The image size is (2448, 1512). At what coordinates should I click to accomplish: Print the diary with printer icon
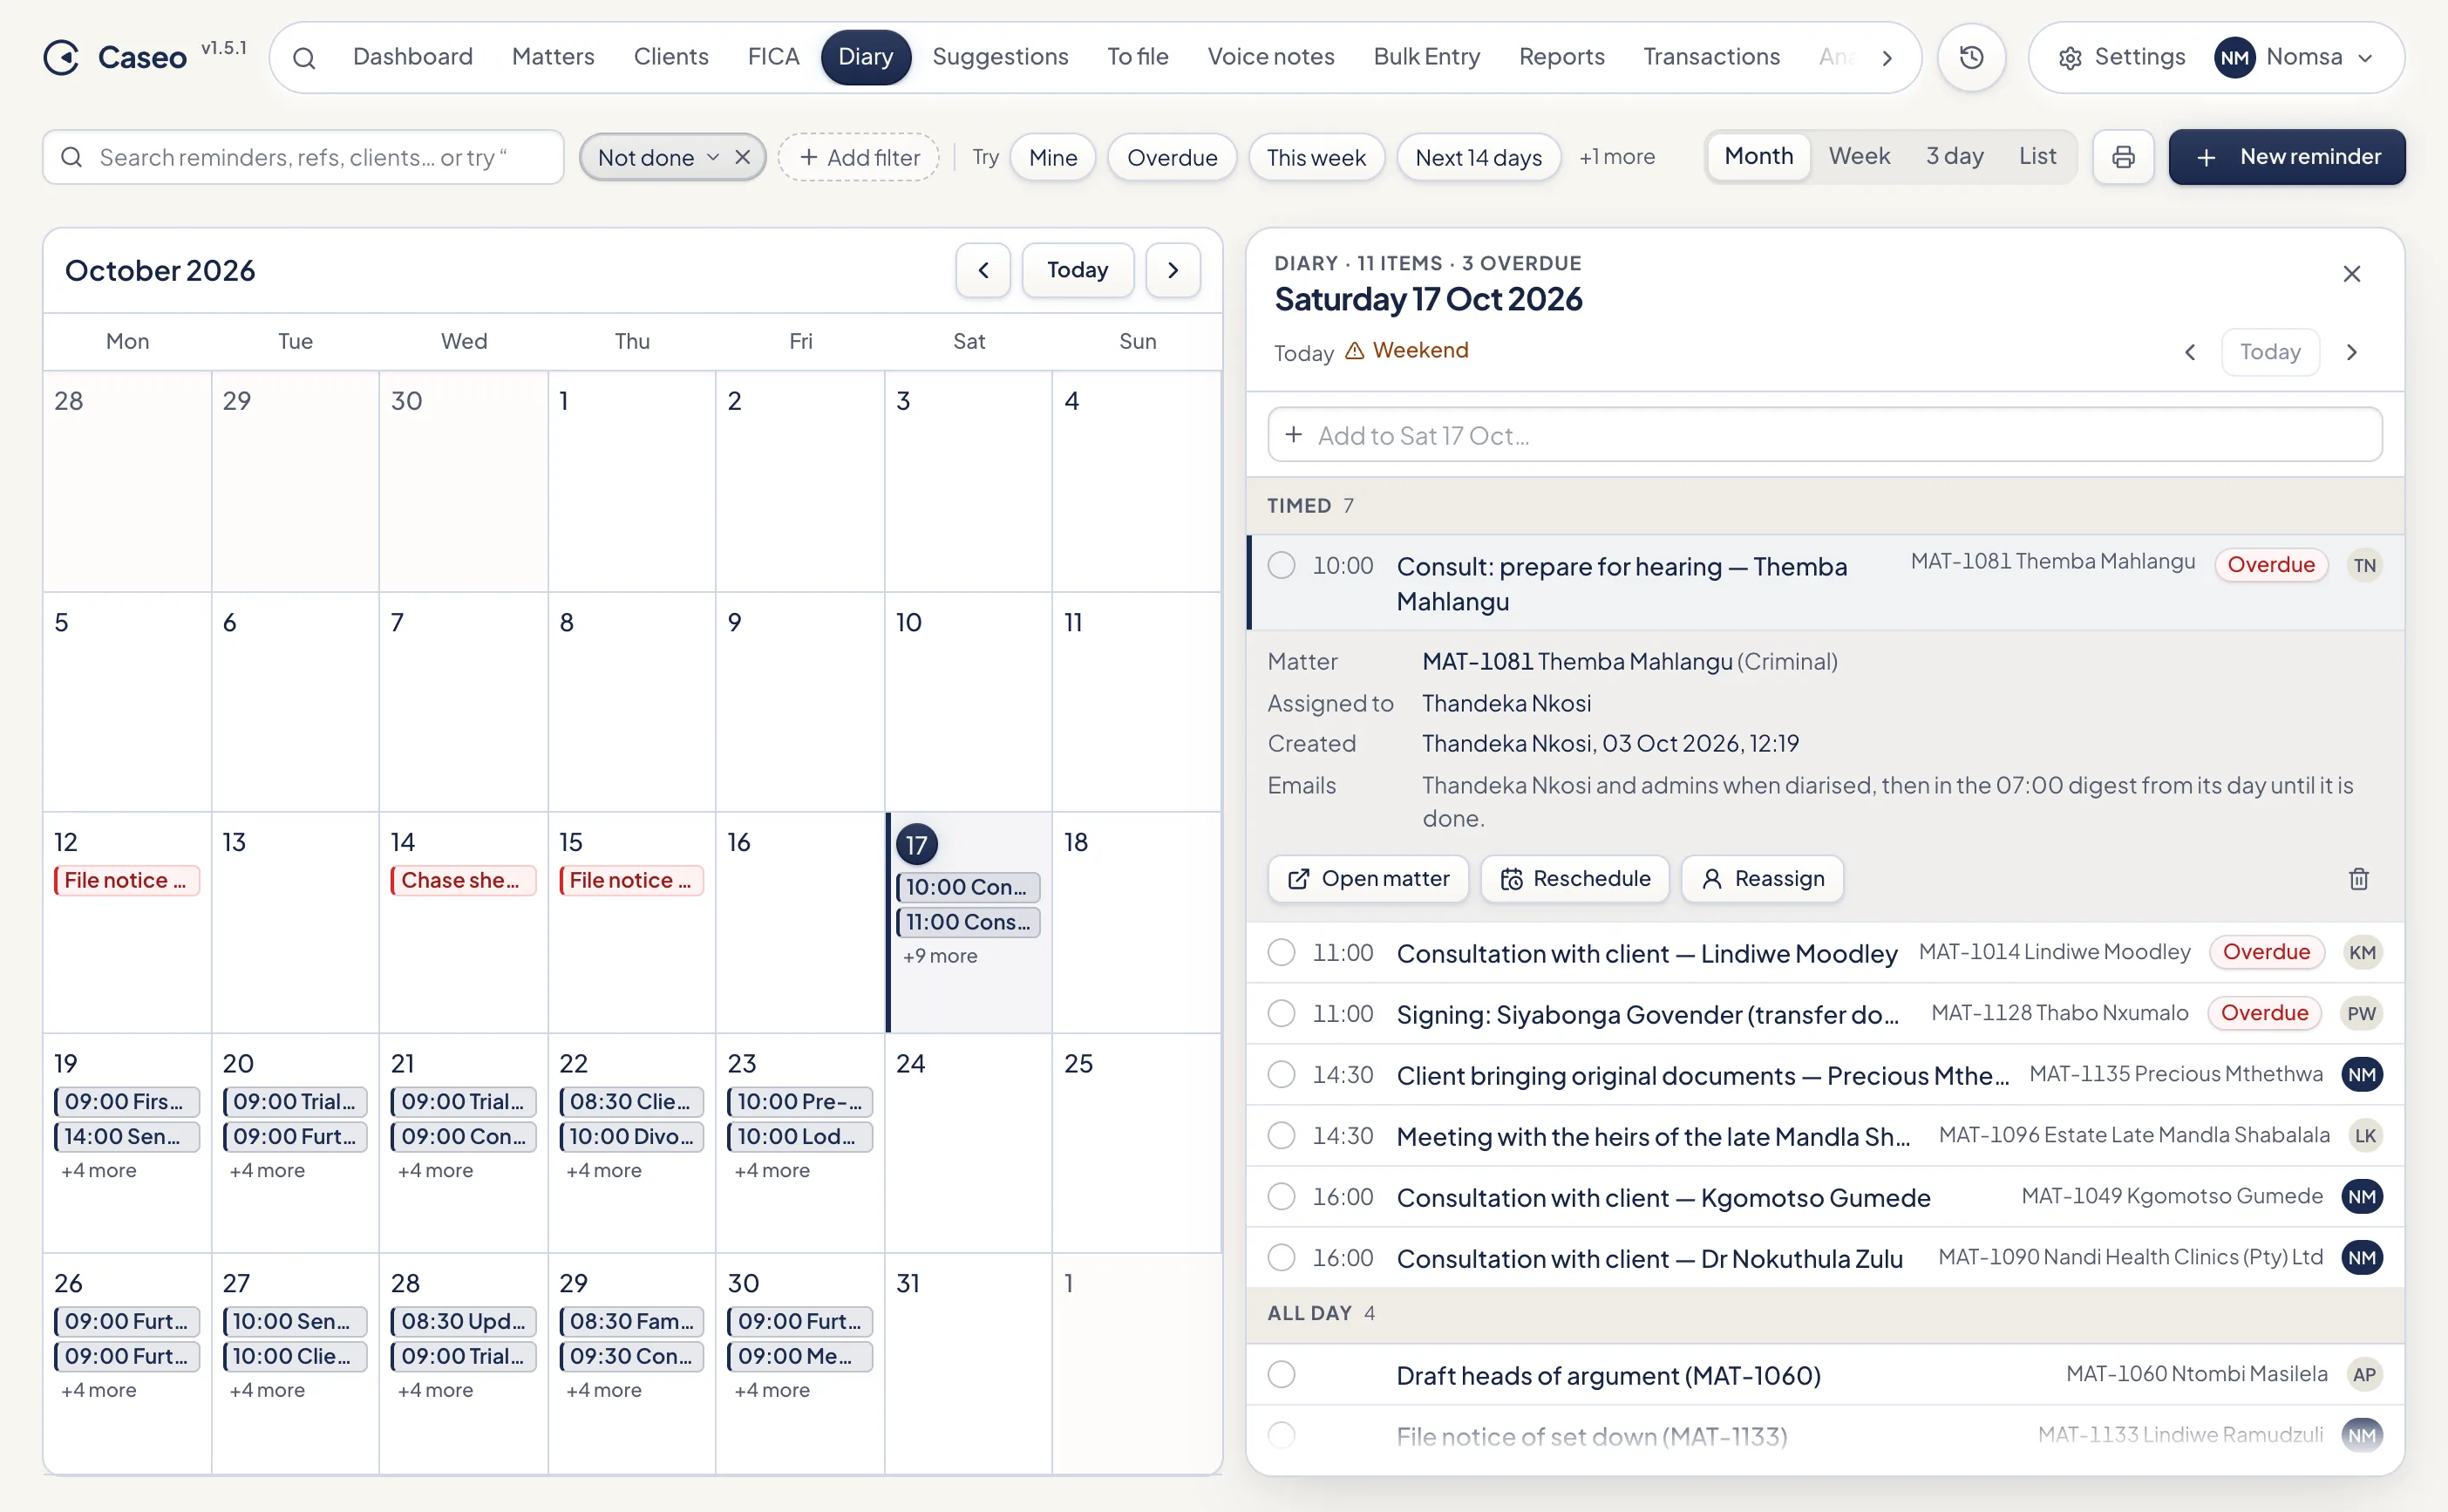click(x=2123, y=157)
